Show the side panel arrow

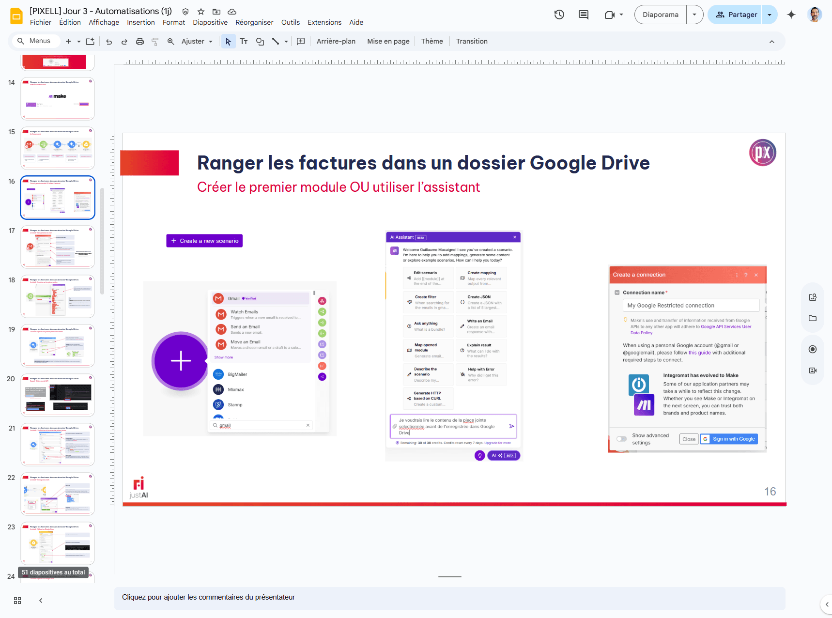[x=827, y=604]
